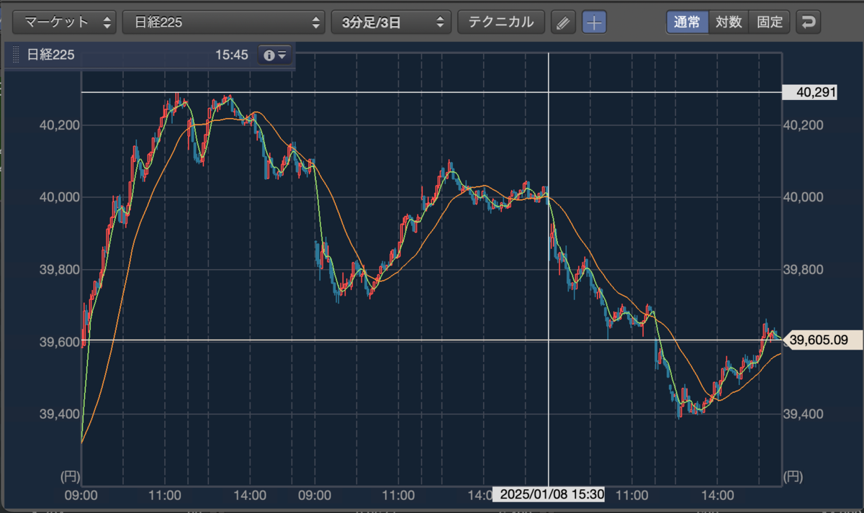The height and width of the screenshot is (513, 864).
Task: Click the reset/return arrow icon
Action: [809, 22]
